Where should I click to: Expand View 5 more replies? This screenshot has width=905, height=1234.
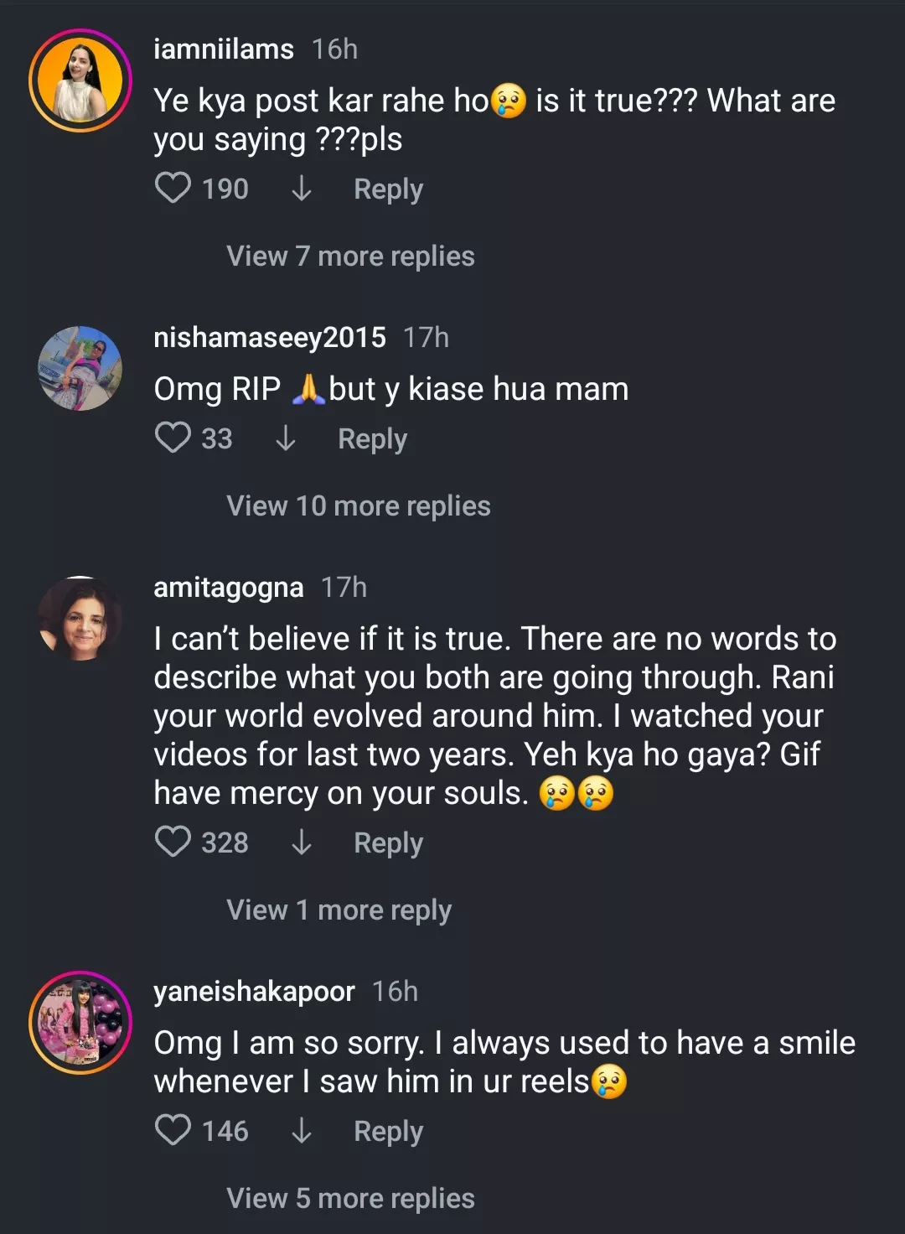coord(350,1198)
